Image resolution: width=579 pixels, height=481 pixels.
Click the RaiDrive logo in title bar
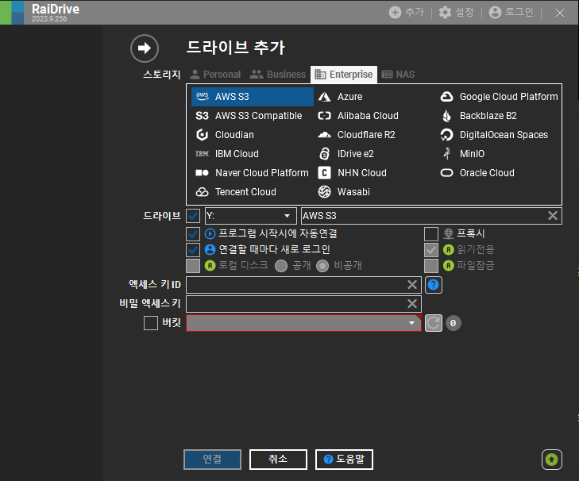(12, 12)
